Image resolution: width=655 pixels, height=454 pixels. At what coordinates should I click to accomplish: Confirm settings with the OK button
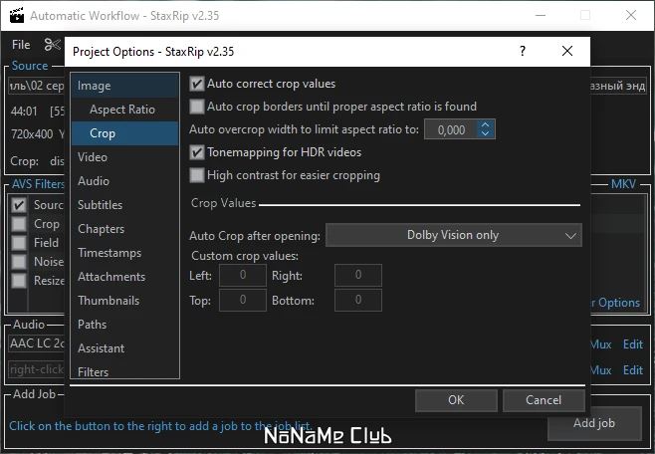[456, 400]
